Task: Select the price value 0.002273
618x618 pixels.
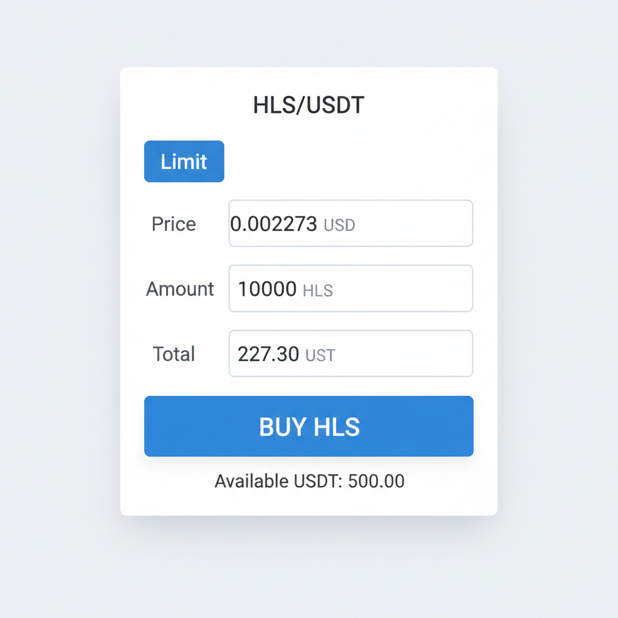Action: click(276, 223)
